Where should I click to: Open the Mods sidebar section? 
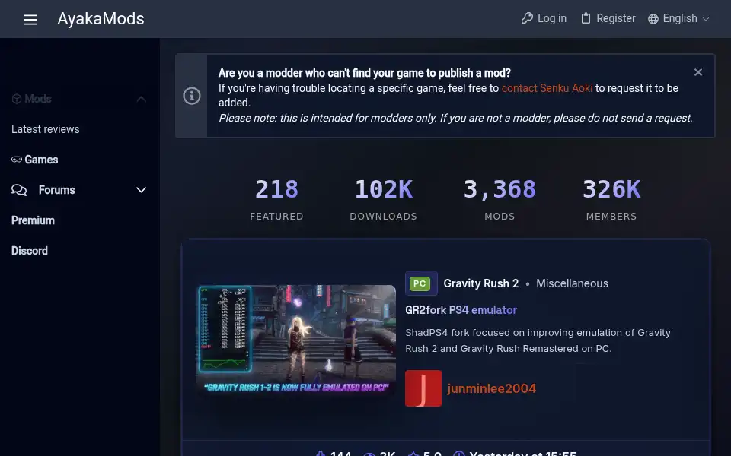pos(38,99)
